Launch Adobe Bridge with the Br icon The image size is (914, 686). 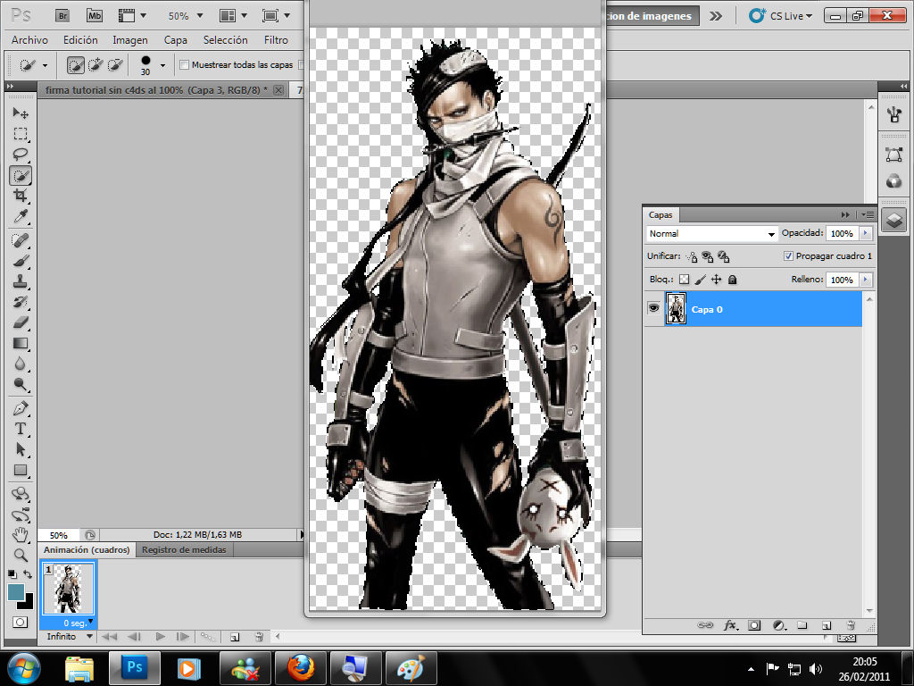coord(62,16)
